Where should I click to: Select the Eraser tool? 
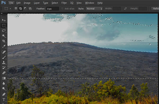click(x=4, y=73)
